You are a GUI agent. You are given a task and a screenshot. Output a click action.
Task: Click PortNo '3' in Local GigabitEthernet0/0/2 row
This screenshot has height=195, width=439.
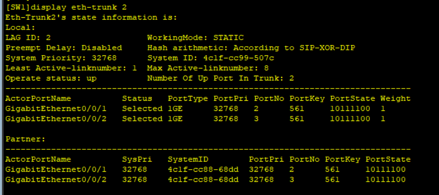[257, 119]
